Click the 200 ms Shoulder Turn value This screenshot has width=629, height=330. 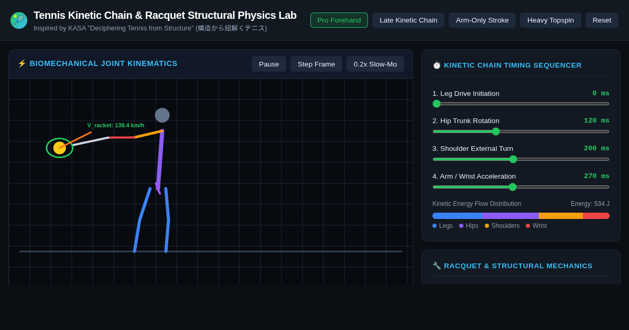597,148
